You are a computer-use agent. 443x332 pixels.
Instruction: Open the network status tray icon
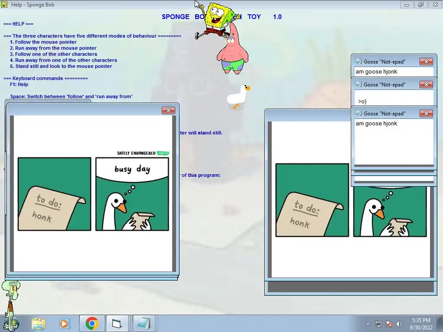pos(378,324)
